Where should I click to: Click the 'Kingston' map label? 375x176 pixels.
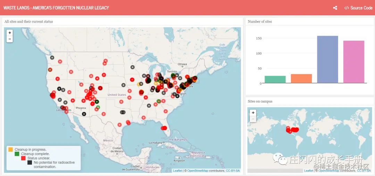coord(180,161)
